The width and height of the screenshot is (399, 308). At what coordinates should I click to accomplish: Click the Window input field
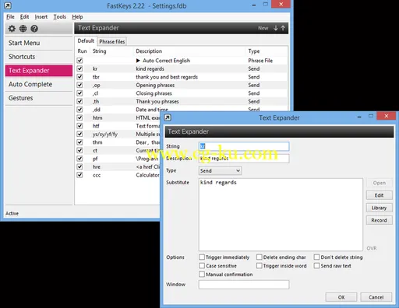(244, 285)
